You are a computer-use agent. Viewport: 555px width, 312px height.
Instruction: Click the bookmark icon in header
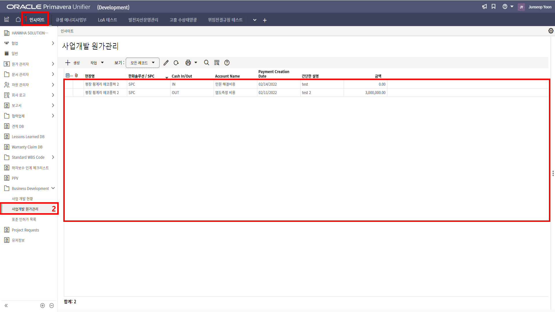click(494, 7)
